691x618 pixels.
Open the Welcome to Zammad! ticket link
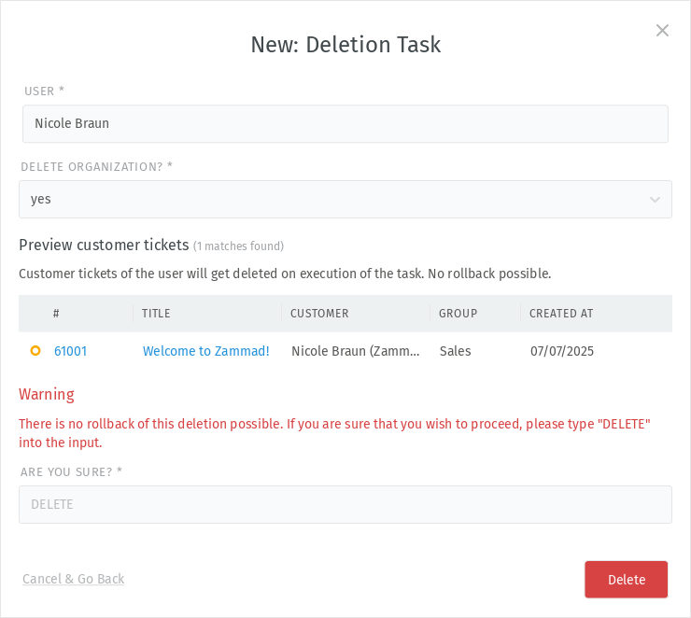[x=205, y=351]
